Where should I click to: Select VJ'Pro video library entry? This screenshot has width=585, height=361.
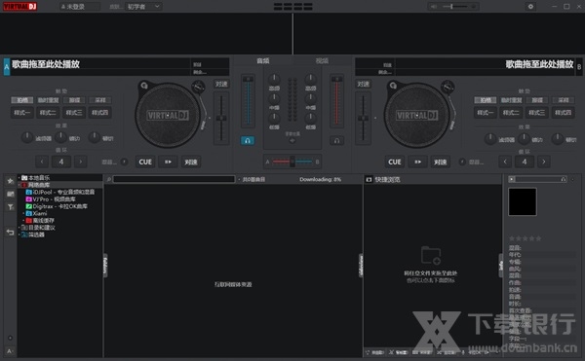tap(51, 199)
